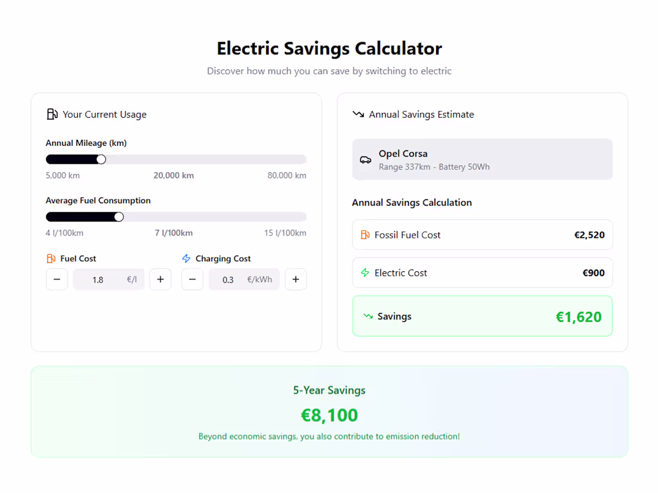Screen dimensions: 658x493
Task: Select the car icon on the Opel Corsa card
Action: tap(365, 159)
